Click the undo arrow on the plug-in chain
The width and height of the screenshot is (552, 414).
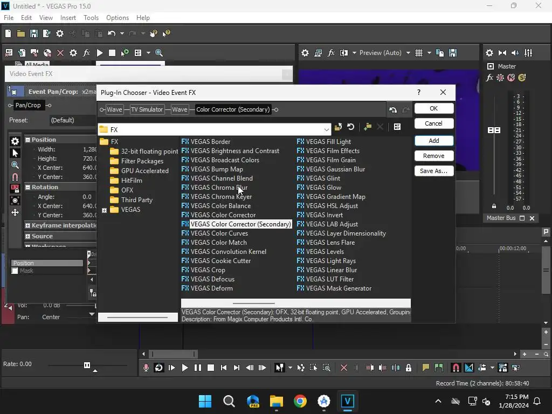[393, 110]
